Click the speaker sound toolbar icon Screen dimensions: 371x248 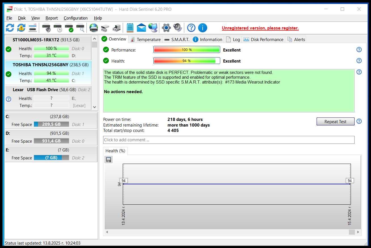coord(178,28)
